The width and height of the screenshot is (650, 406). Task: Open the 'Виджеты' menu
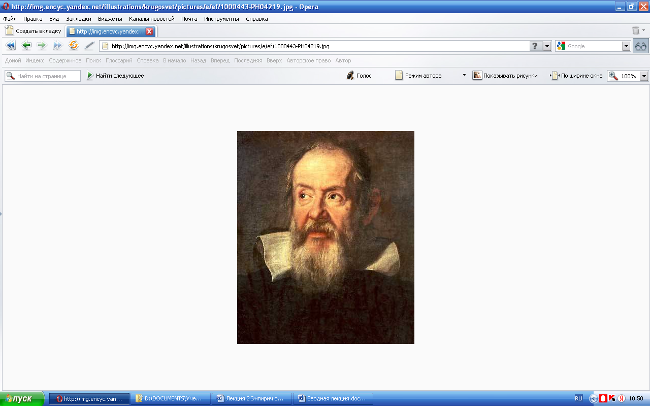coord(110,19)
